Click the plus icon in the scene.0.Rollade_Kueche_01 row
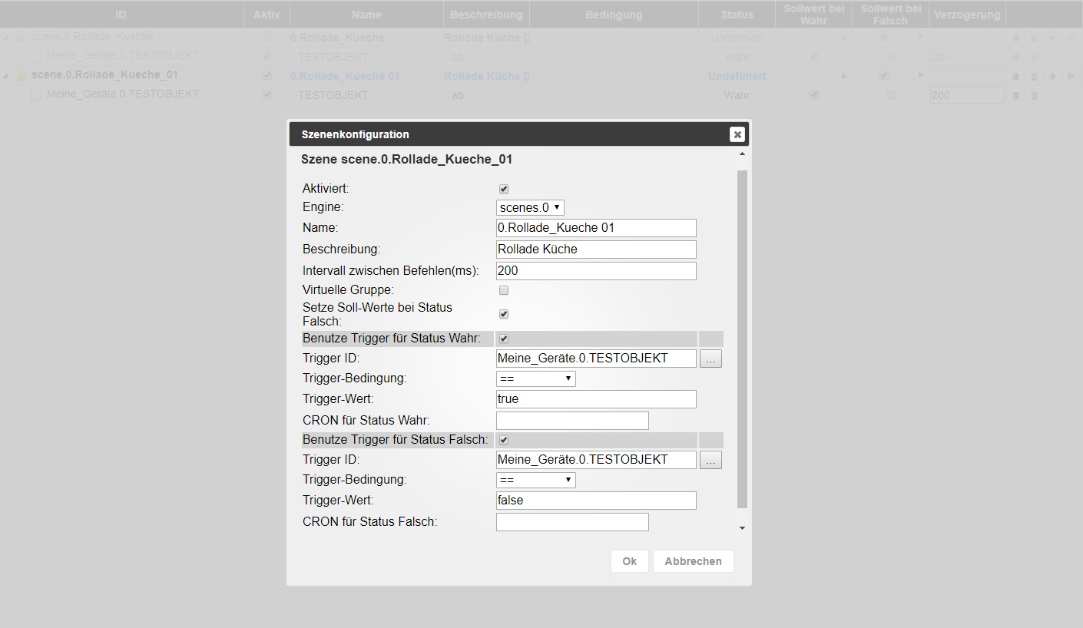 point(1052,76)
